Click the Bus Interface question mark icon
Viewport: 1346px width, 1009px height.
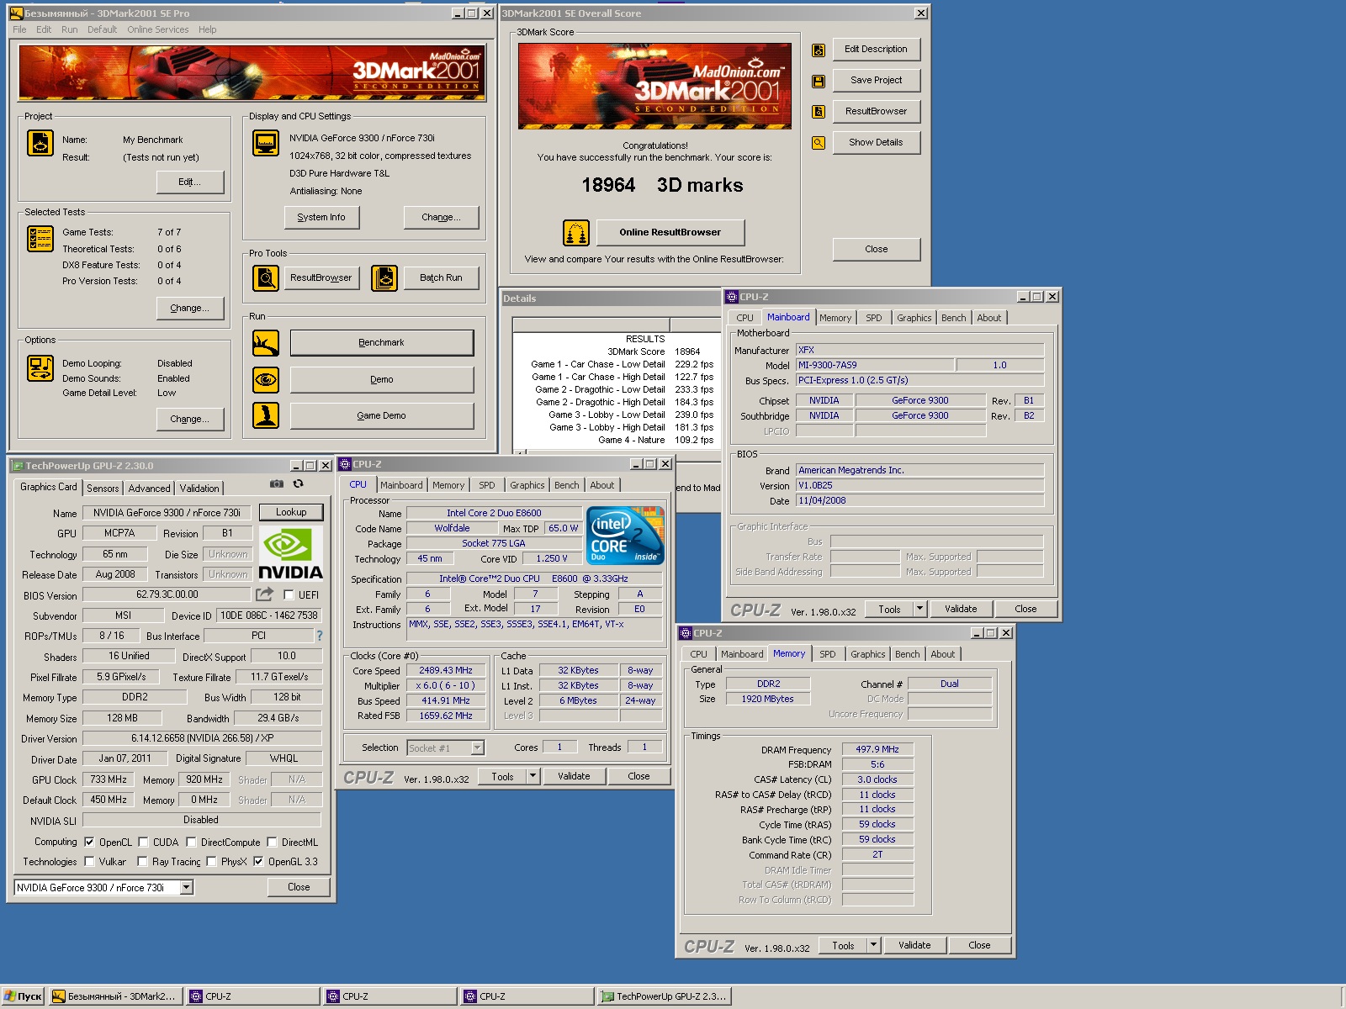pos(320,636)
